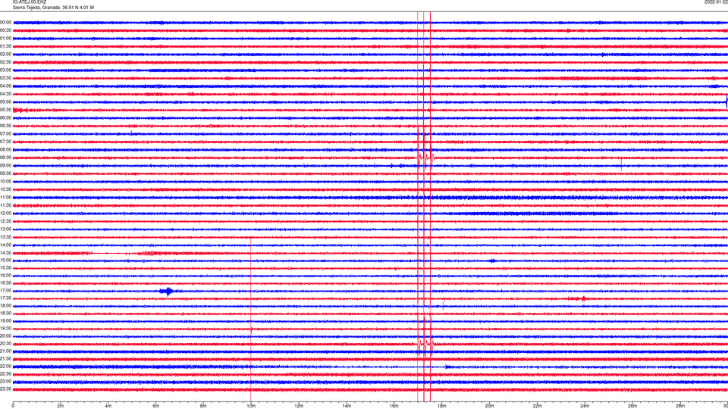
Task: Click the 10m tick label on x-axis
Action: (251, 406)
